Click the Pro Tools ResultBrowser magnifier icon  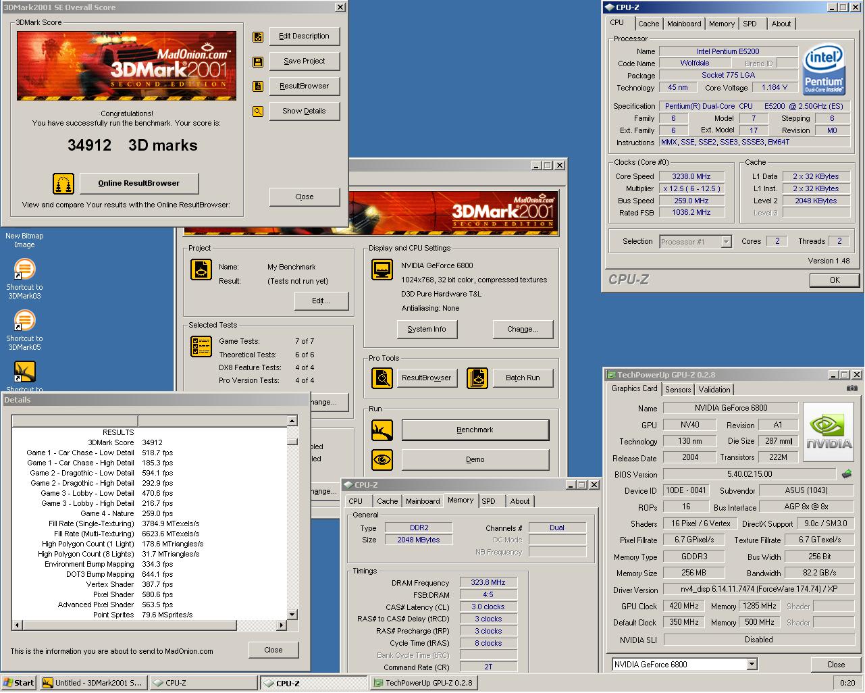click(x=382, y=378)
